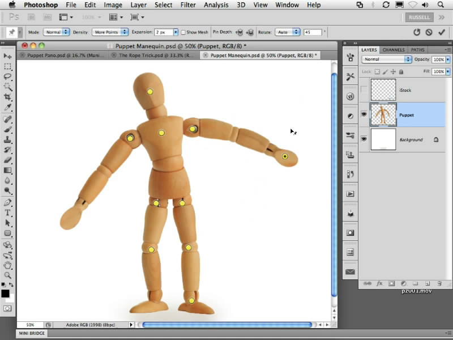Open the Filter menu
453x340 pixels.
[187, 5]
